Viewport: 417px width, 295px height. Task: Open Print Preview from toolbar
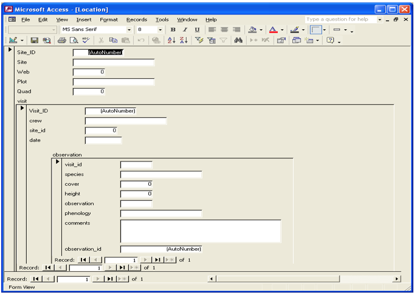click(74, 40)
